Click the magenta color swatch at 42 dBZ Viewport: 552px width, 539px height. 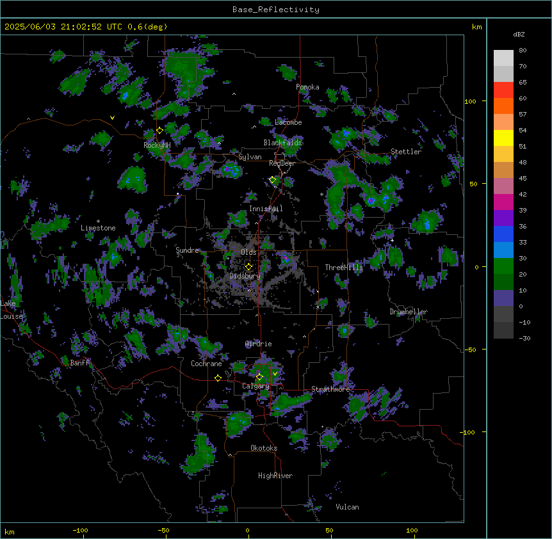(503, 202)
